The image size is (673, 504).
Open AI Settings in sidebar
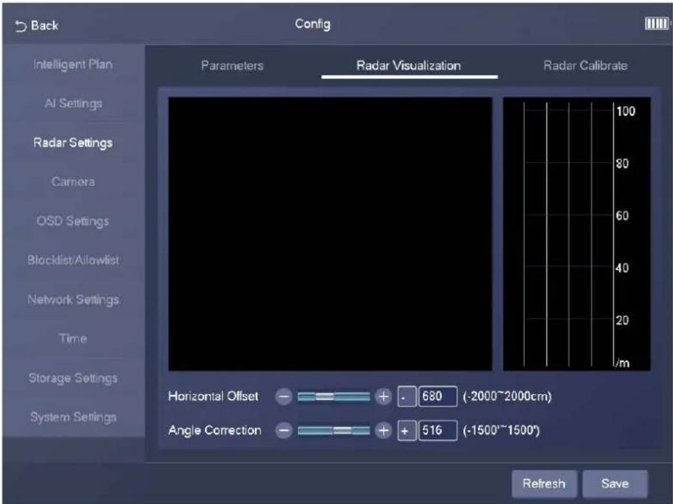pos(73,103)
